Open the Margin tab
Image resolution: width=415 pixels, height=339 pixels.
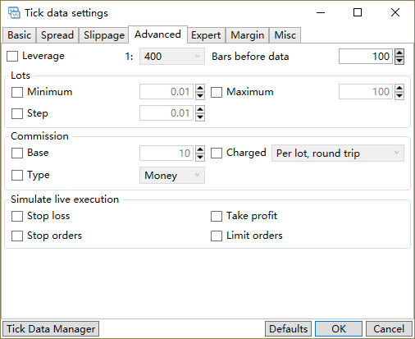click(248, 35)
